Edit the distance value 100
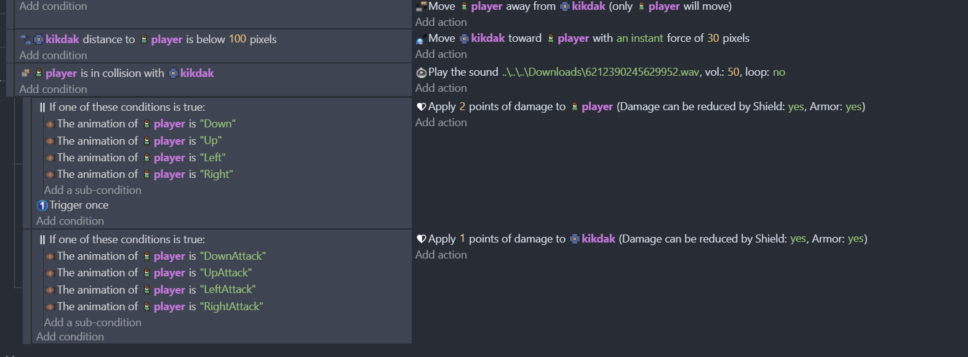Screen dimensions: 968x357 click(x=238, y=39)
